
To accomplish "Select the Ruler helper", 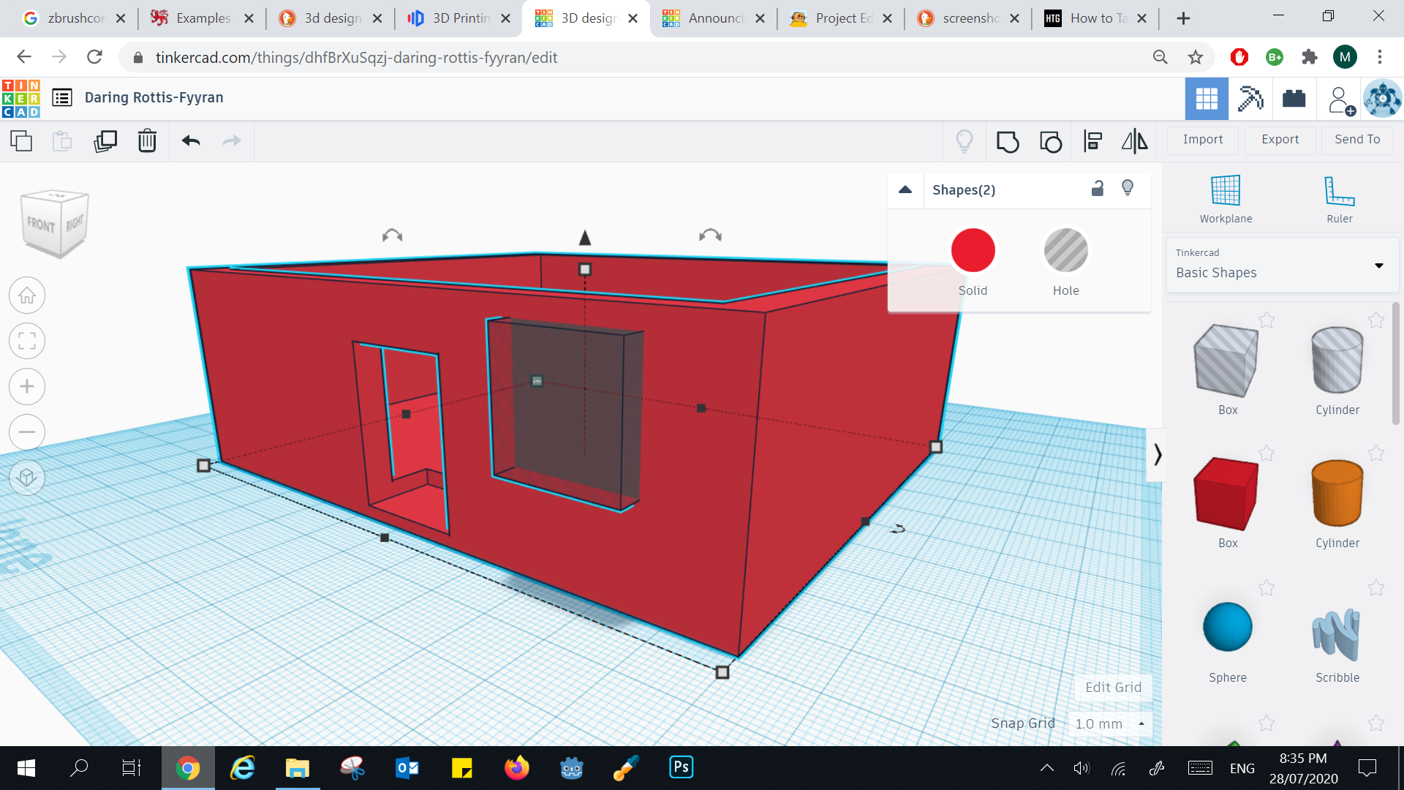I will coord(1339,197).
